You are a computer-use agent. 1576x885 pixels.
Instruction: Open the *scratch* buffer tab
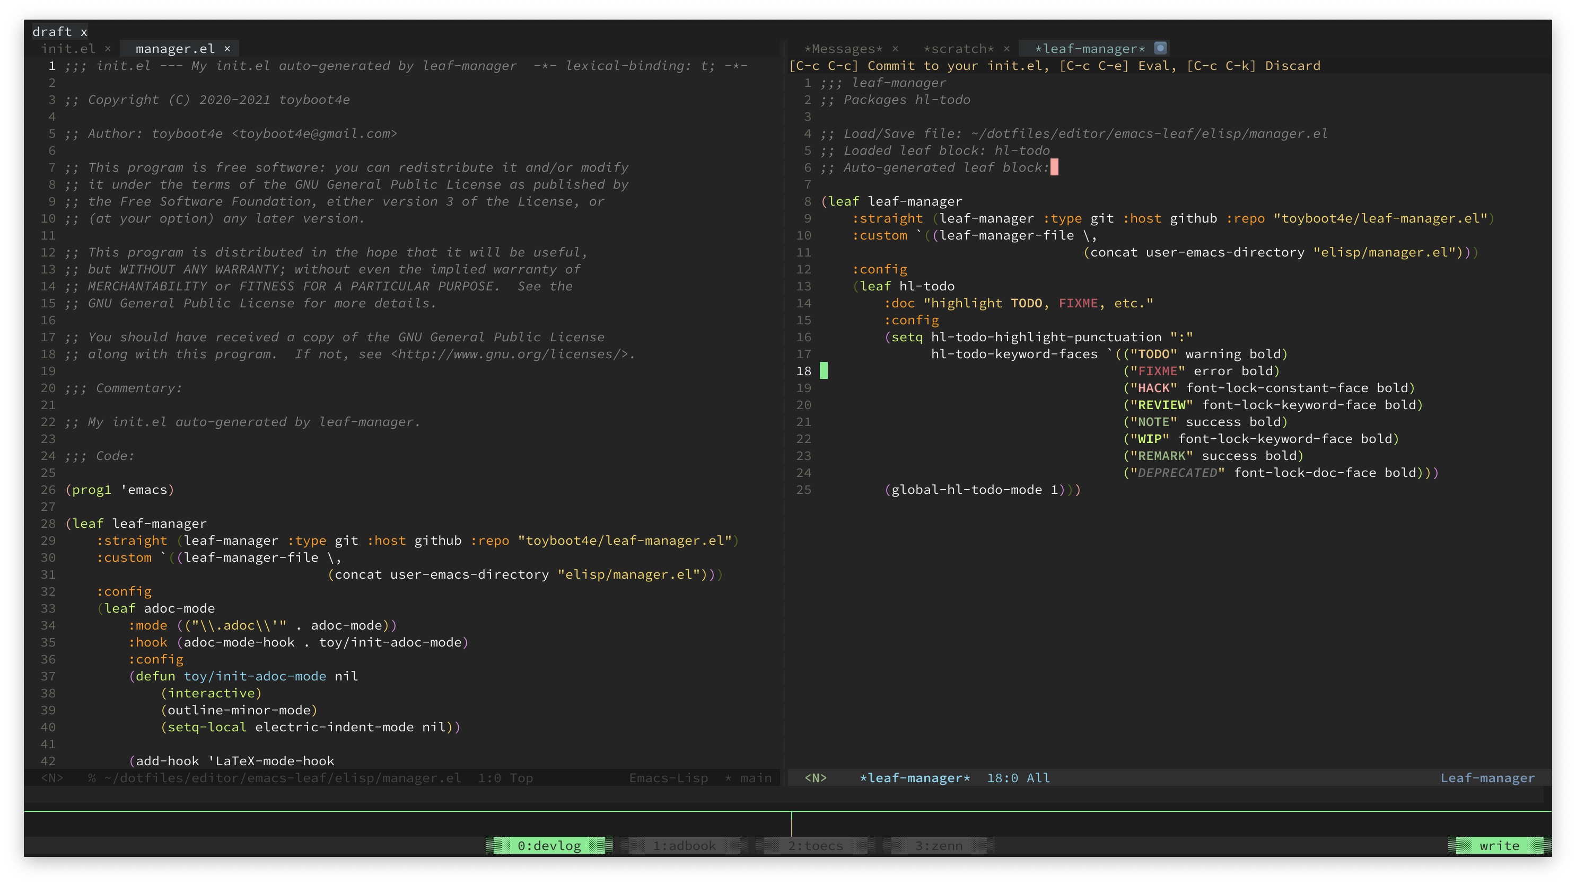coord(958,49)
